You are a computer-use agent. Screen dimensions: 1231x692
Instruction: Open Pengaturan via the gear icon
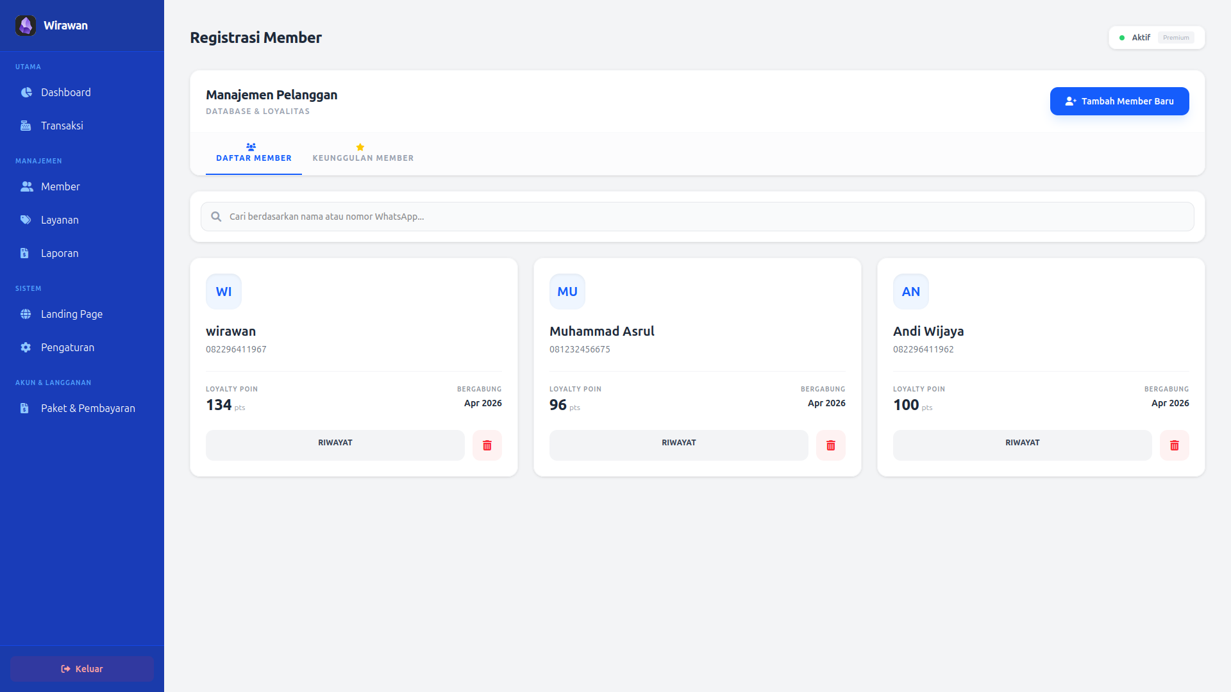click(26, 347)
